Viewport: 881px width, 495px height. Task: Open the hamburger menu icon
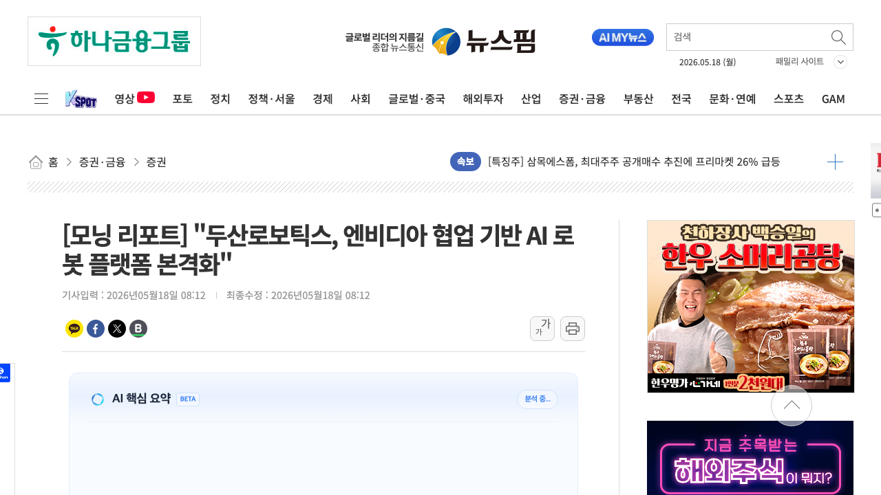click(x=41, y=98)
